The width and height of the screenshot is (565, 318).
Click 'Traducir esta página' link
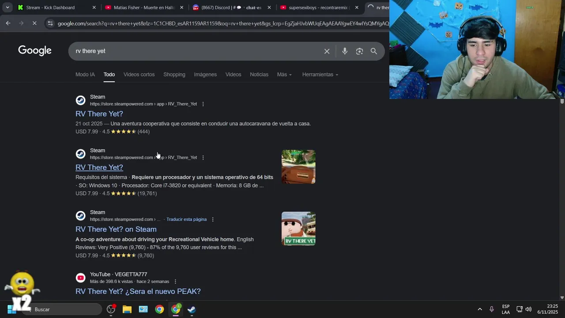coord(186,220)
